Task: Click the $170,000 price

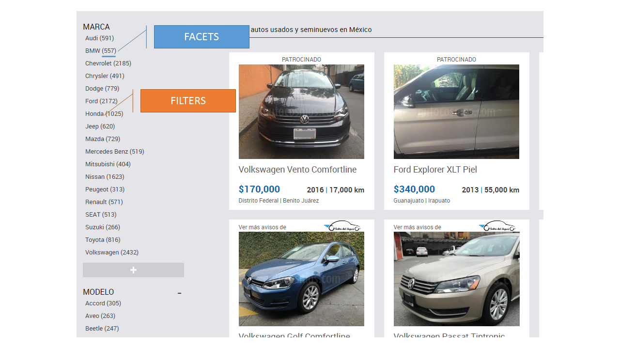Action: click(x=259, y=190)
